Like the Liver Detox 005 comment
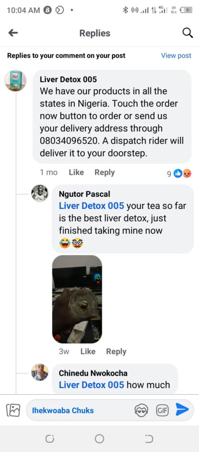 point(76,173)
